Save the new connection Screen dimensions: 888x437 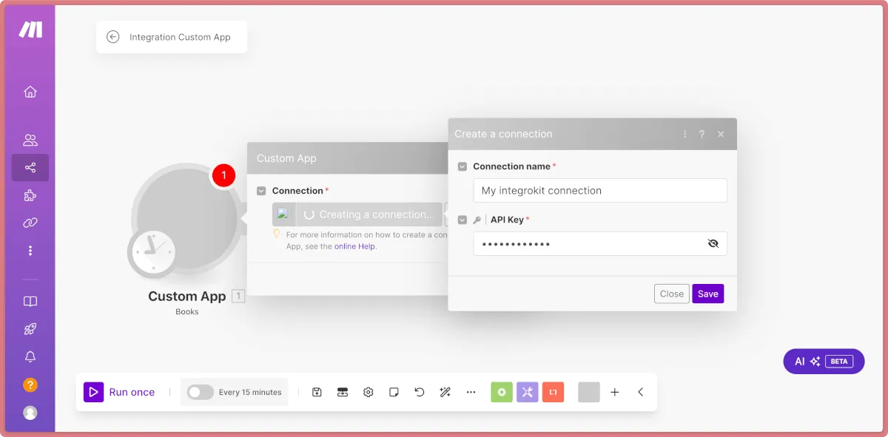[708, 294]
